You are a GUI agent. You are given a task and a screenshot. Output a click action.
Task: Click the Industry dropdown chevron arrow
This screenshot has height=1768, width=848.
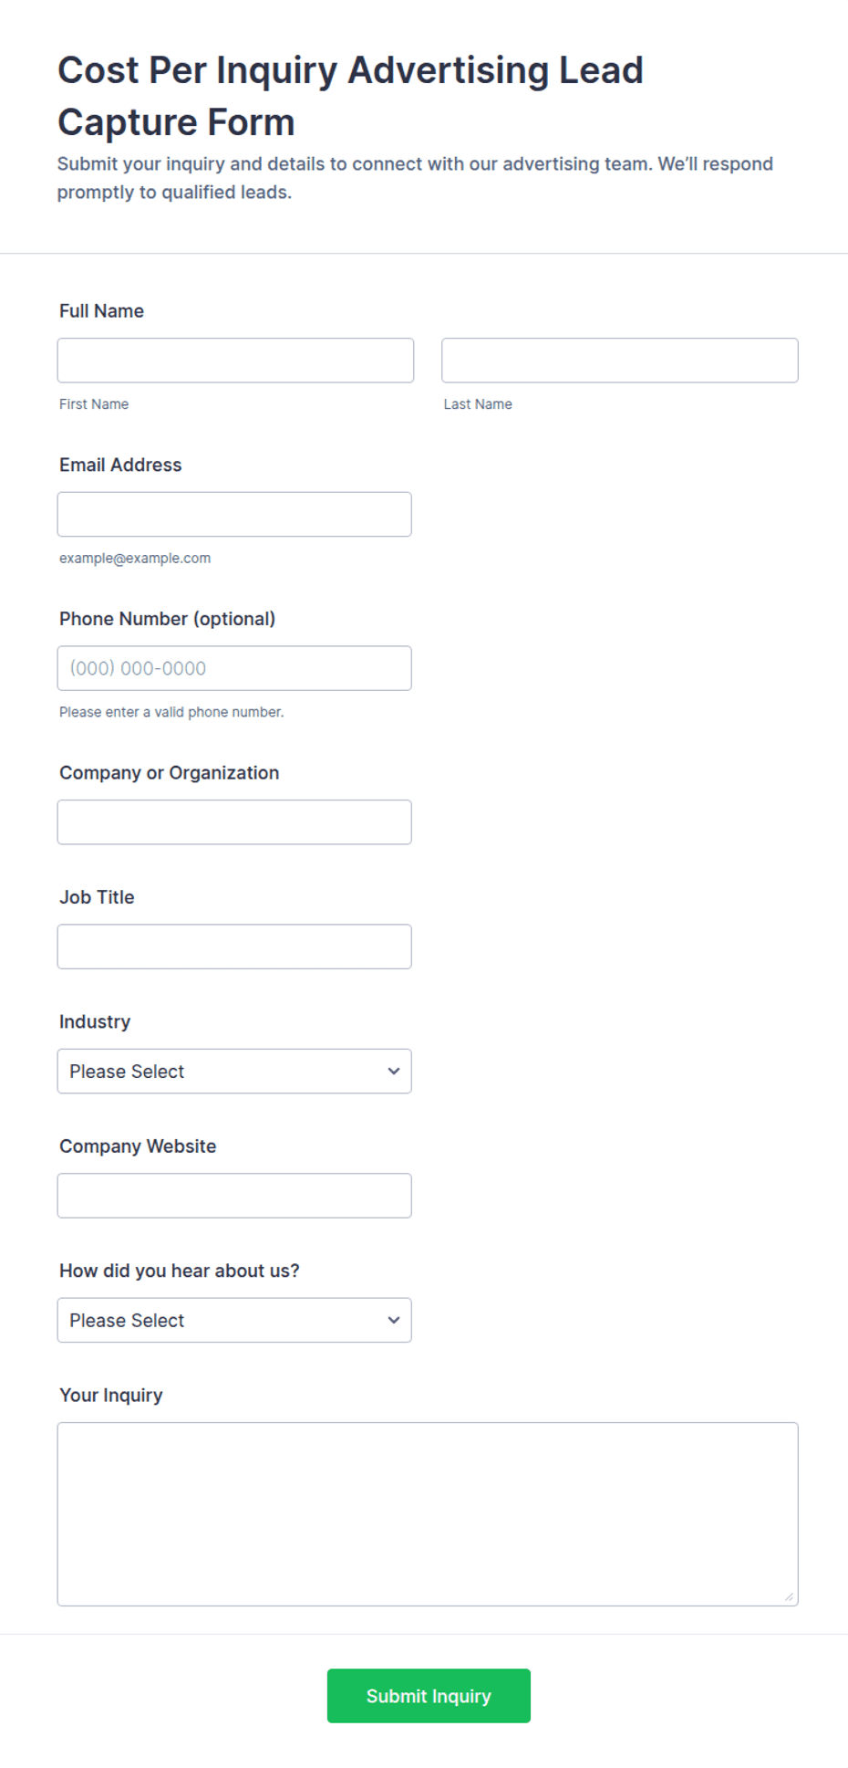click(394, 1072)
